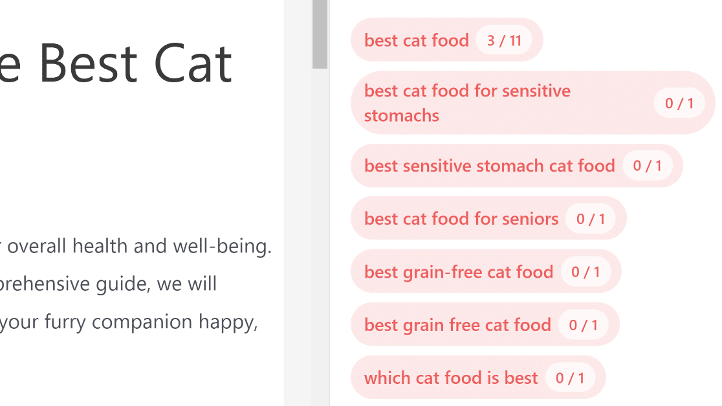Click count badge on "which cat food is best"

point(571,378)
